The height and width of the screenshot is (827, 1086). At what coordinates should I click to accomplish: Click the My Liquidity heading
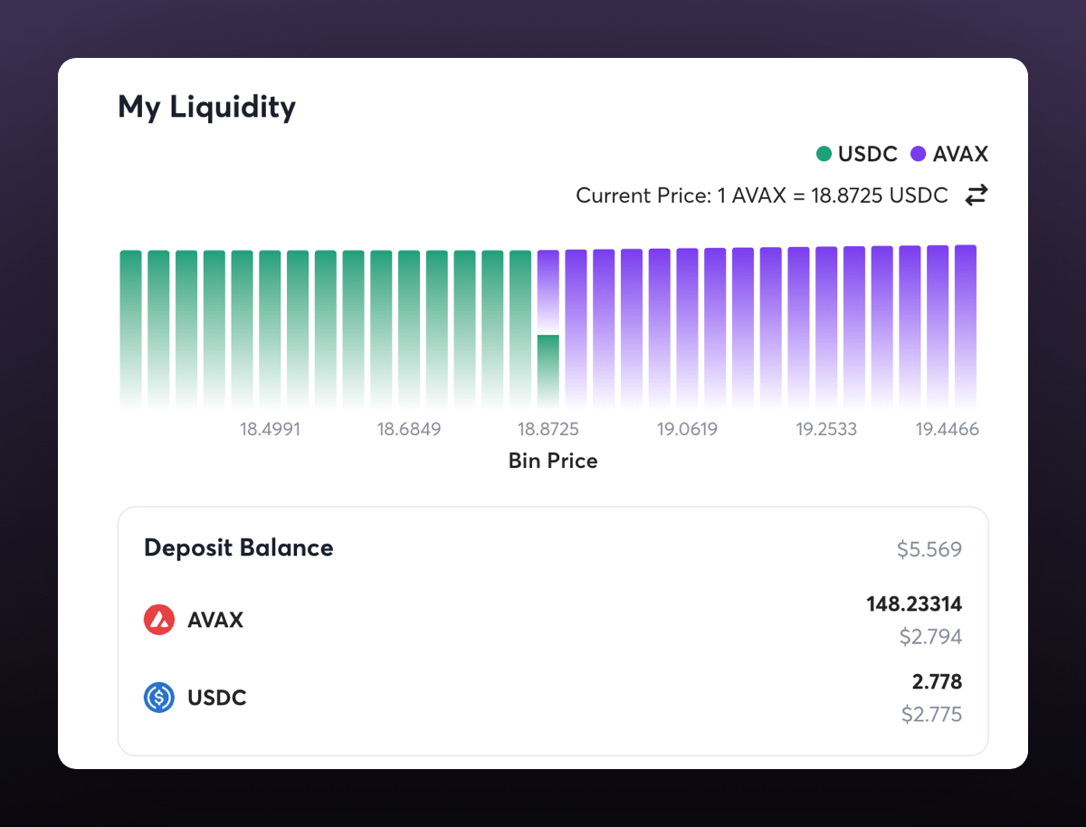click(x=207, y=108)
